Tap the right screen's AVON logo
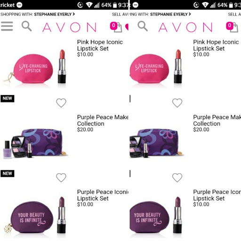Screen dimensions: 241x241 tap(185, 27)
